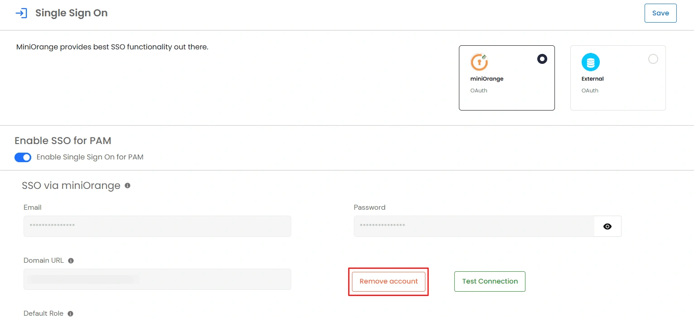This screenshot has width=694, height=318.
Task: Click the Single Sign On heading
Action: click(x=72, y=13)
